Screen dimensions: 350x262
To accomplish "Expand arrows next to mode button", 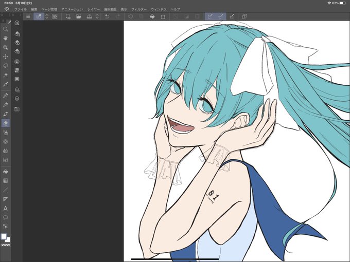I will [x=47, y=16].
